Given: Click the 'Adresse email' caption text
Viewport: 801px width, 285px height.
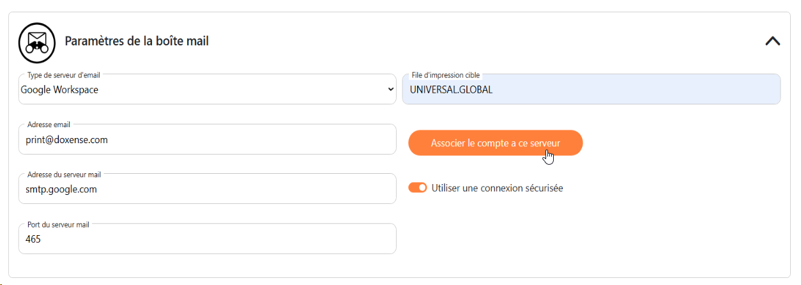Looking at the screenshot, I should [x=49, y=125].
